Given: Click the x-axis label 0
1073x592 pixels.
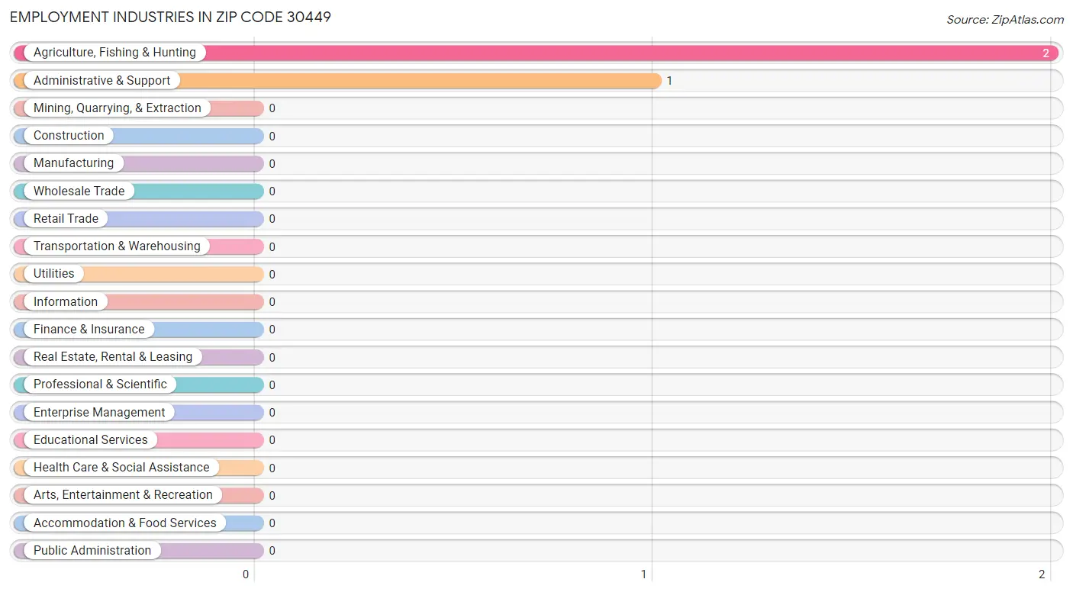Looking at the screenshot, I should coord(246,574).
